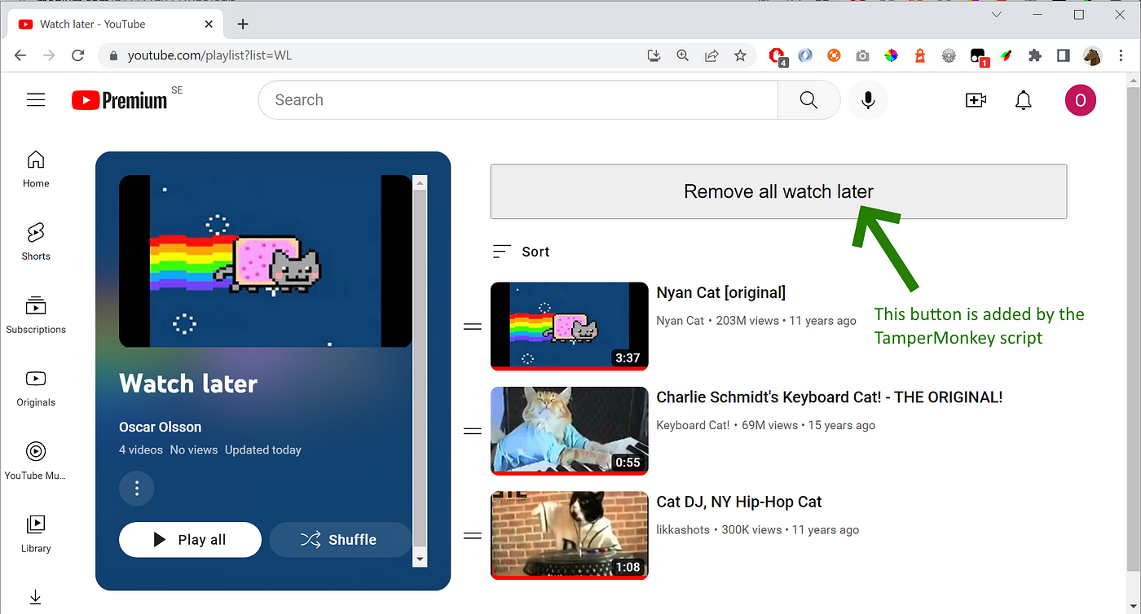Click the zoom magnifier in address bar
The width and height of the screenshot is (1141, 614).
tap(683, 55)
